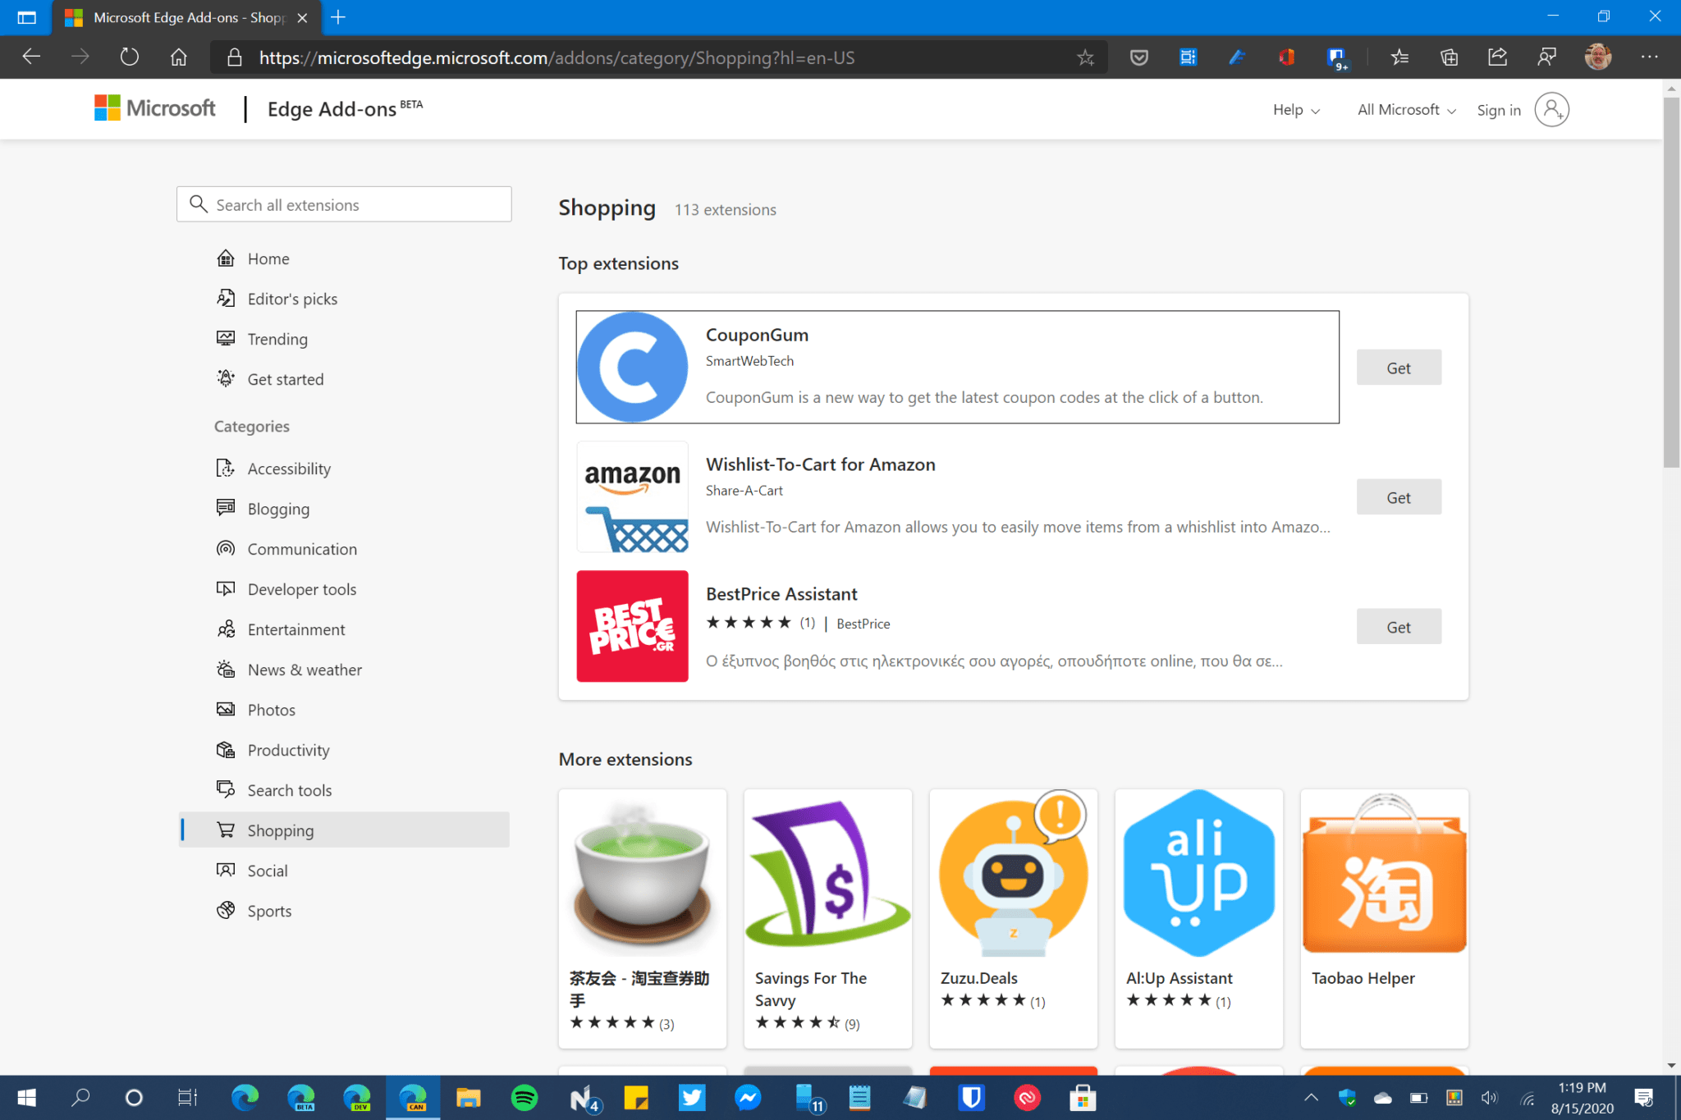Open the Collections panel in the toolbar

point(1449,57)
